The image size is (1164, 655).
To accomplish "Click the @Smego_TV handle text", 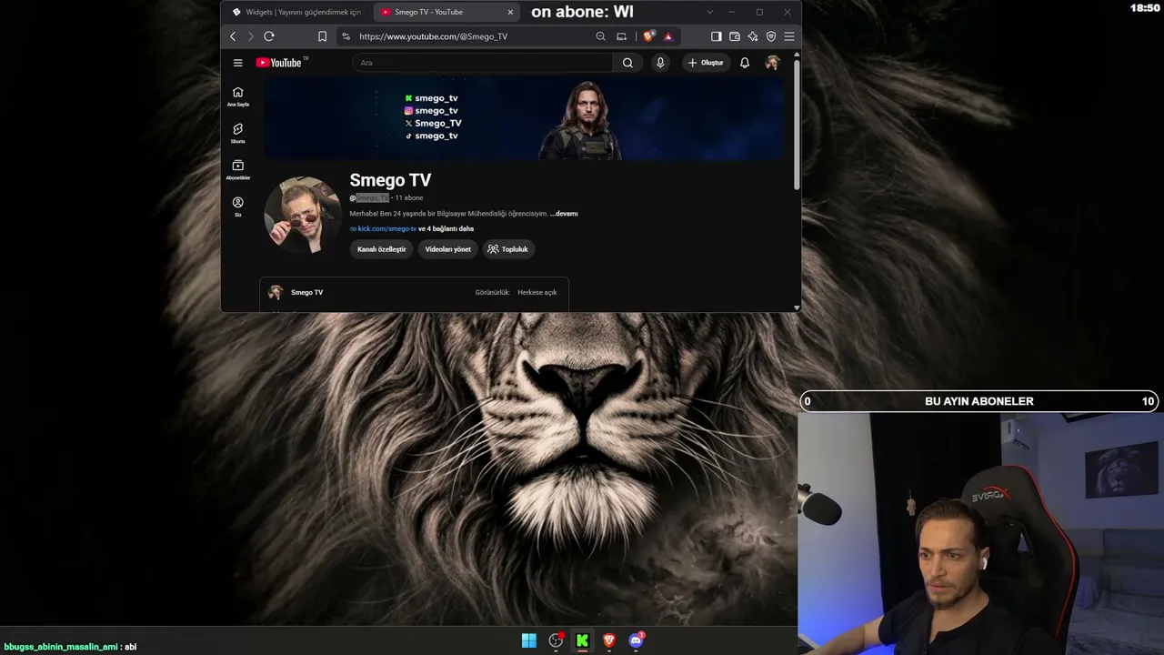I will pyautogui.click(x=369, y=197).
